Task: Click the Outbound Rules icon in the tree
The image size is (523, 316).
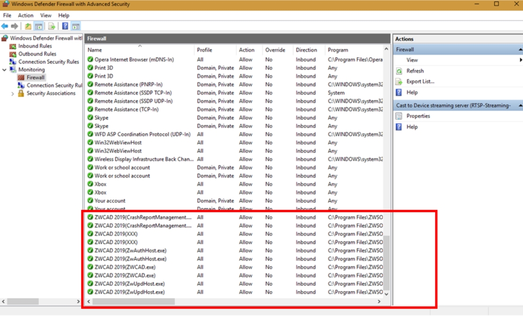Action: coord(13,54)
